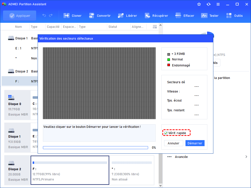Screen dimensions: 251x188
Task: Click the Effacer shredder icon
Action: pos(178,16)
